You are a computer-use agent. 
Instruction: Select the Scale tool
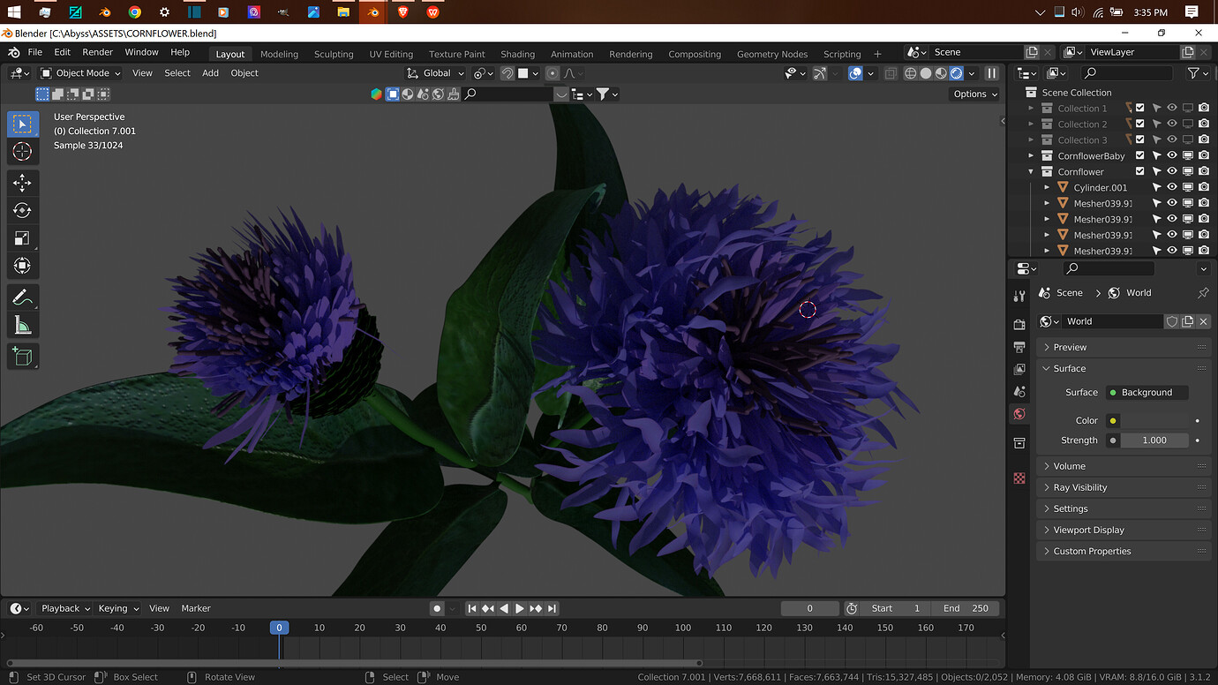[x=23, y=238]
